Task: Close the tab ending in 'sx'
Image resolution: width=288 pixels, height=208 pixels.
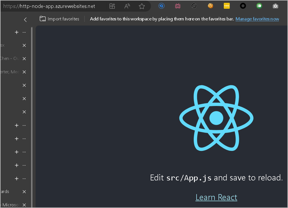Action: point(24,45)
